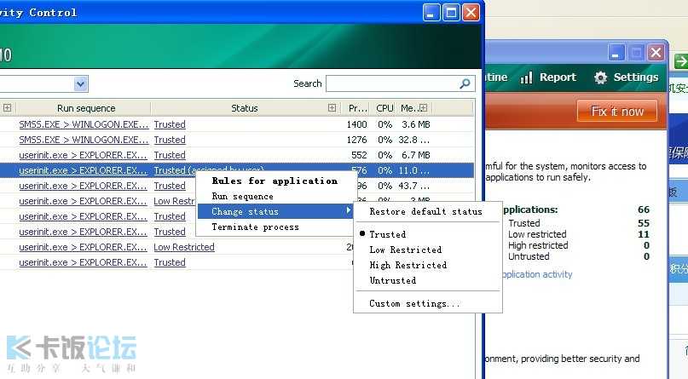
Task: Click the Application activity link
Action: 537,275
